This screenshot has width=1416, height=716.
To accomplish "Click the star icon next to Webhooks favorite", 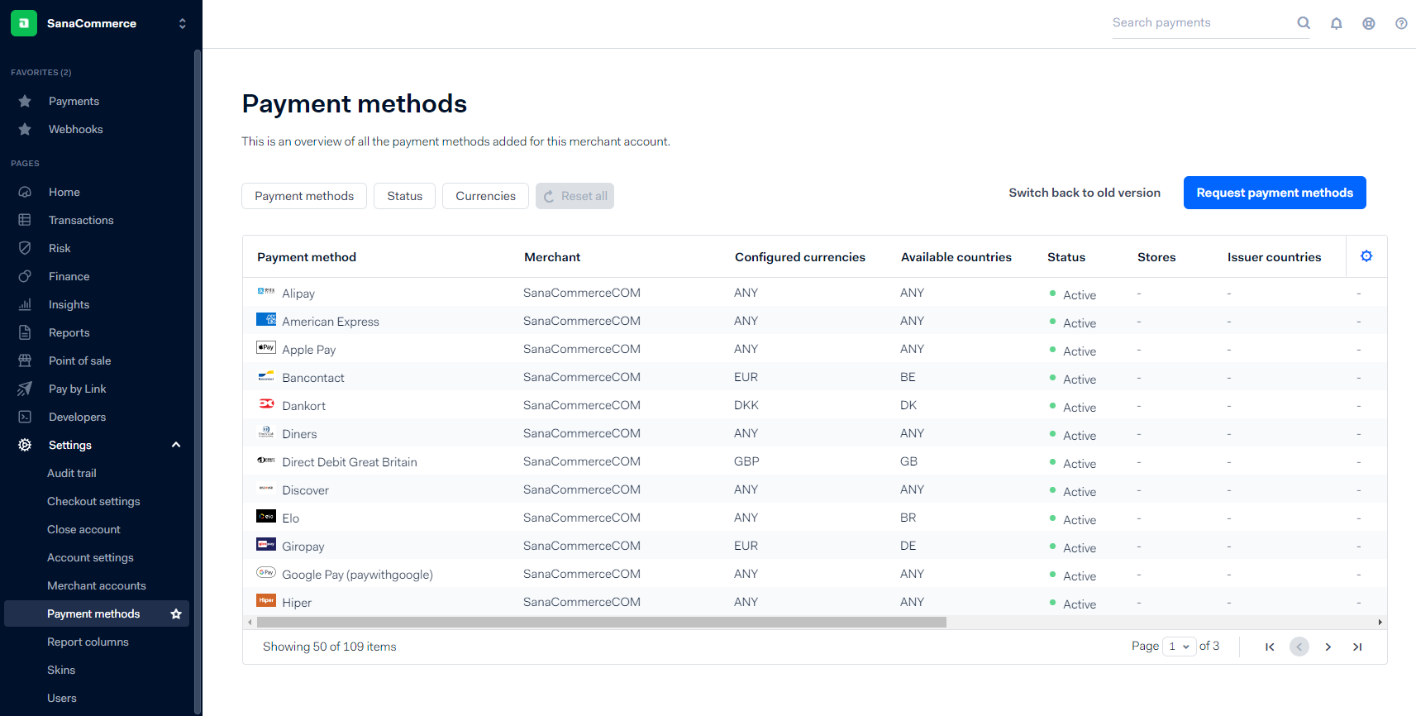I will pyautogui.click(x=25, y=129).
